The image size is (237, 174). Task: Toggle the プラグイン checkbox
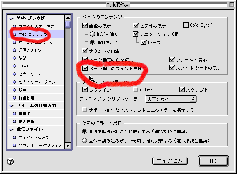[85, 89]
